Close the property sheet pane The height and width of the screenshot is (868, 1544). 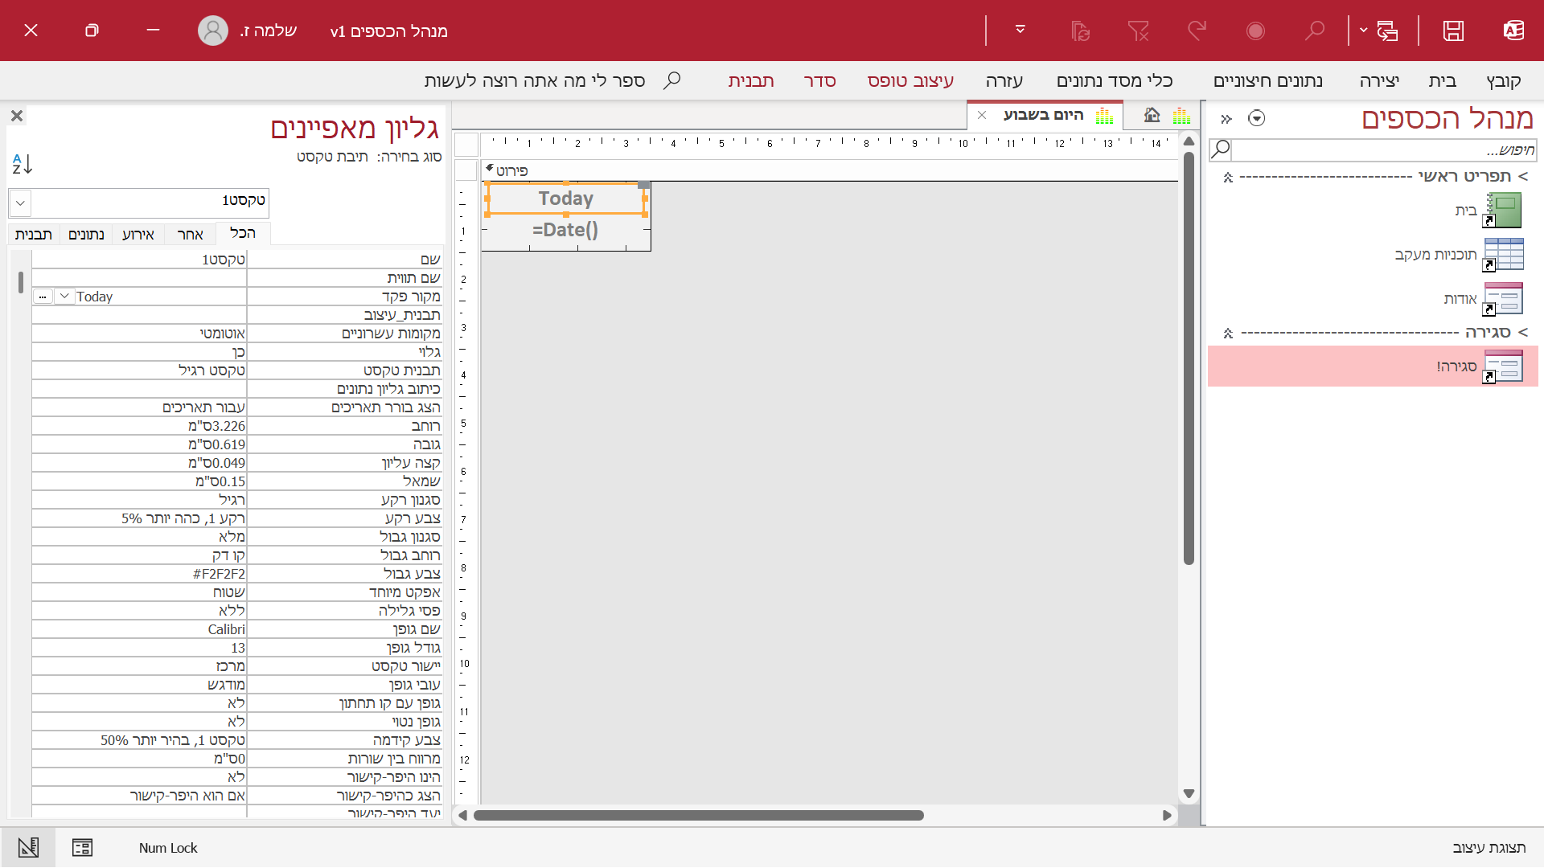[17, 116]
